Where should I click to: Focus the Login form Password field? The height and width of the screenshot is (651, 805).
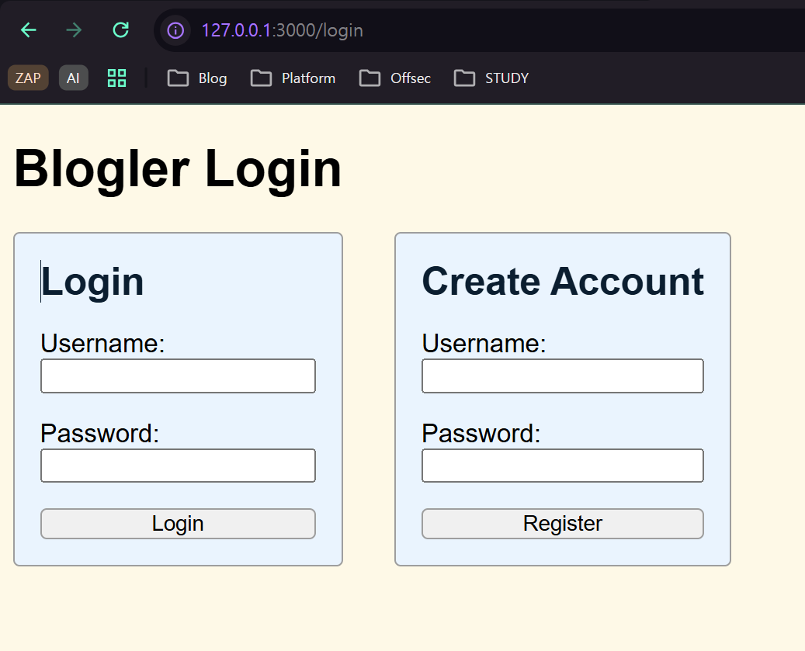point(178,466)
